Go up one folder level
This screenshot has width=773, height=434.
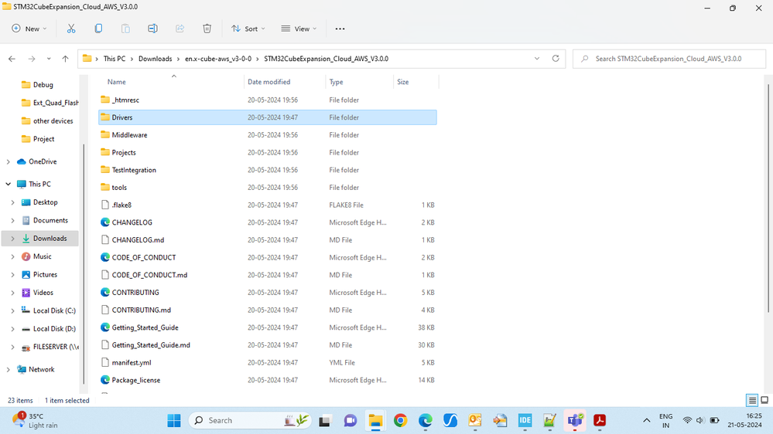(x=65, y=59)
